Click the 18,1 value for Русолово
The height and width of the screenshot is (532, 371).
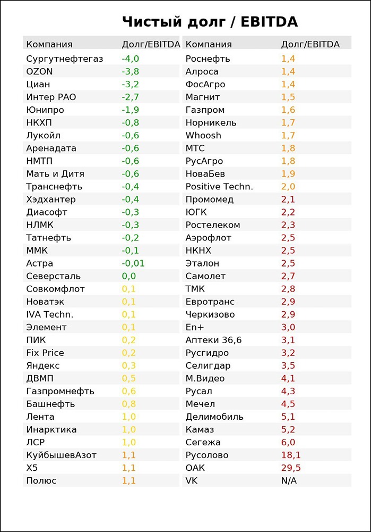click(x=291, y=455)
